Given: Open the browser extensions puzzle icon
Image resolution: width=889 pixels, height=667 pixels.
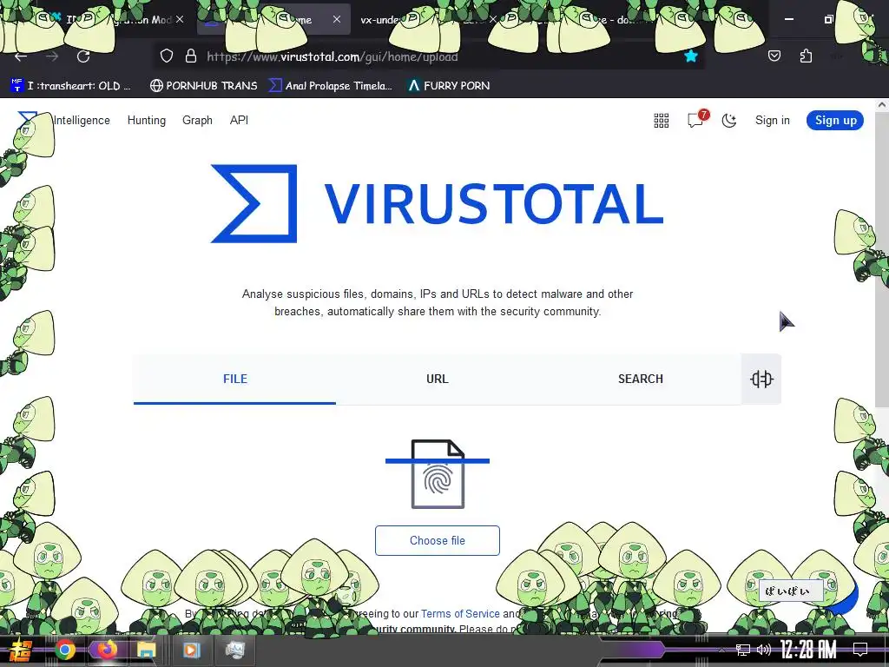Looking at the screenshot, I should (x=806, y=56).
